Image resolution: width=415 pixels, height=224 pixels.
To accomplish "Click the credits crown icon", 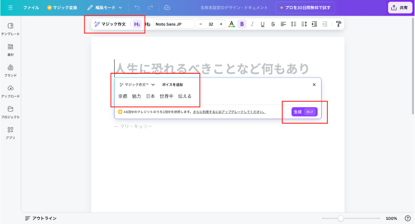I will pyautogui.click(x=120, y=112).
